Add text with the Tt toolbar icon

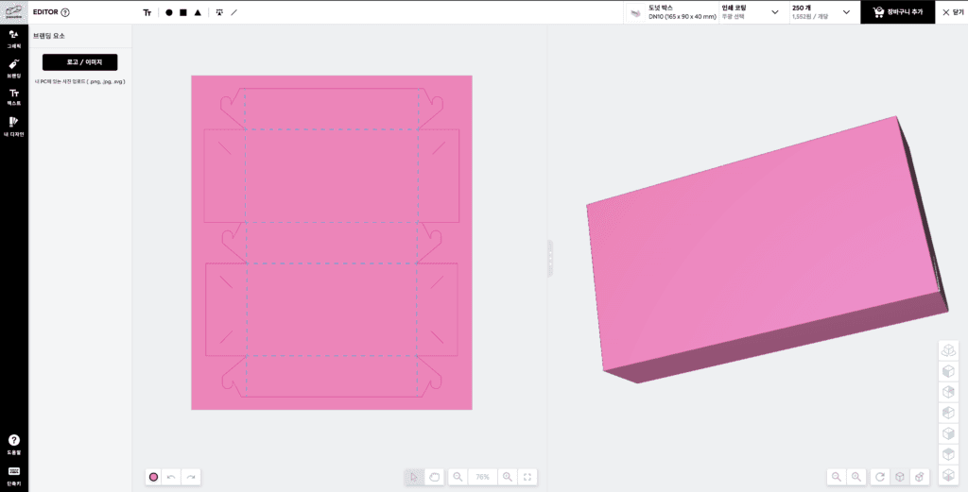click(x=147, y=12)
